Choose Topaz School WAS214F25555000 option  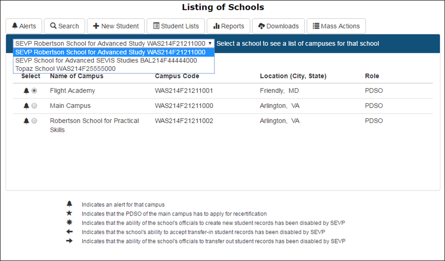[113, 69]
